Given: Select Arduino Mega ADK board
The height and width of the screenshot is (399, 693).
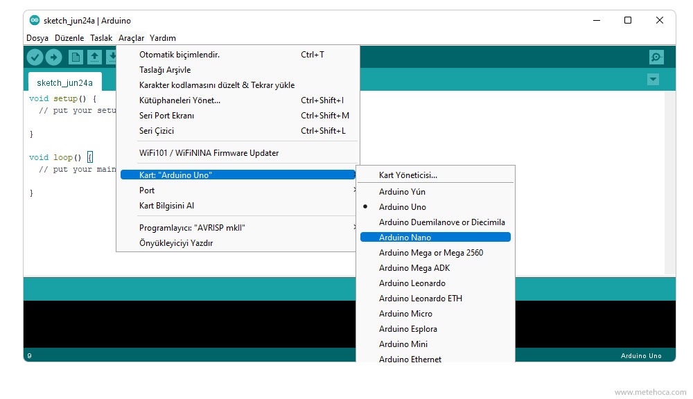Looking at the screenshot, I should [x=435, y=268].
